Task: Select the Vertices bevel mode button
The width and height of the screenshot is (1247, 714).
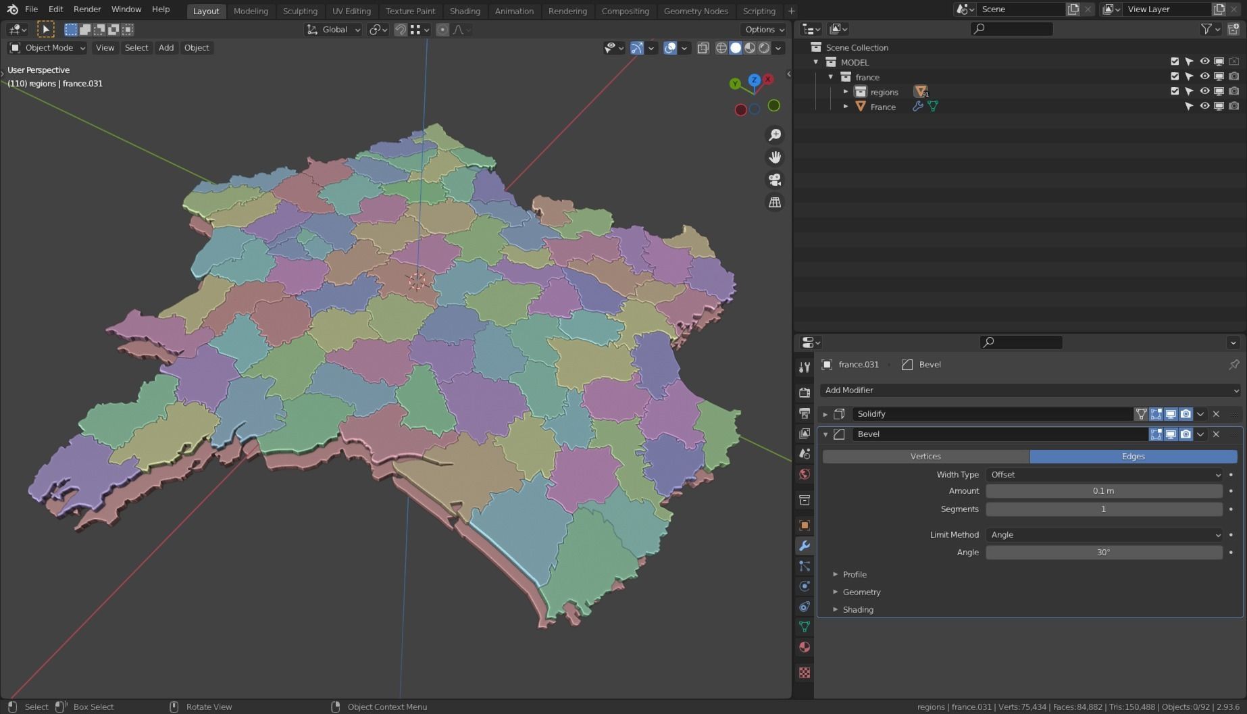Action: coord(925,457)
